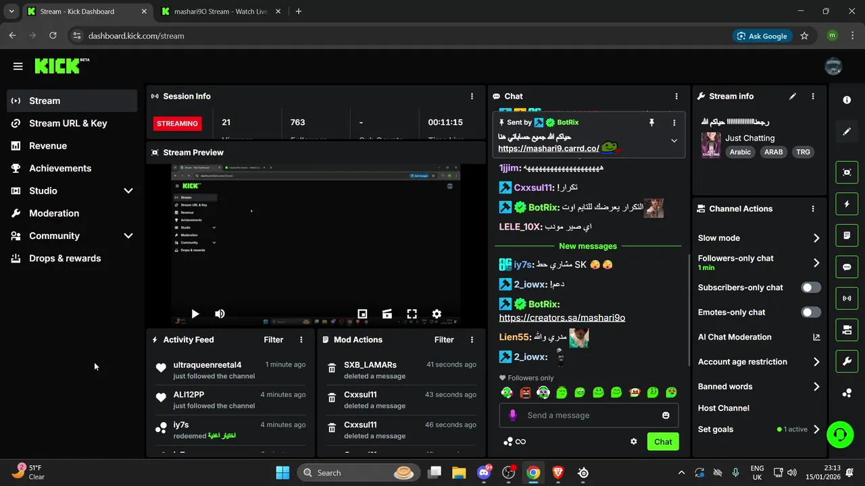The image size is (865, 486).
Task: Click Host Channel in Channel Actions
Action: point(724,408)
